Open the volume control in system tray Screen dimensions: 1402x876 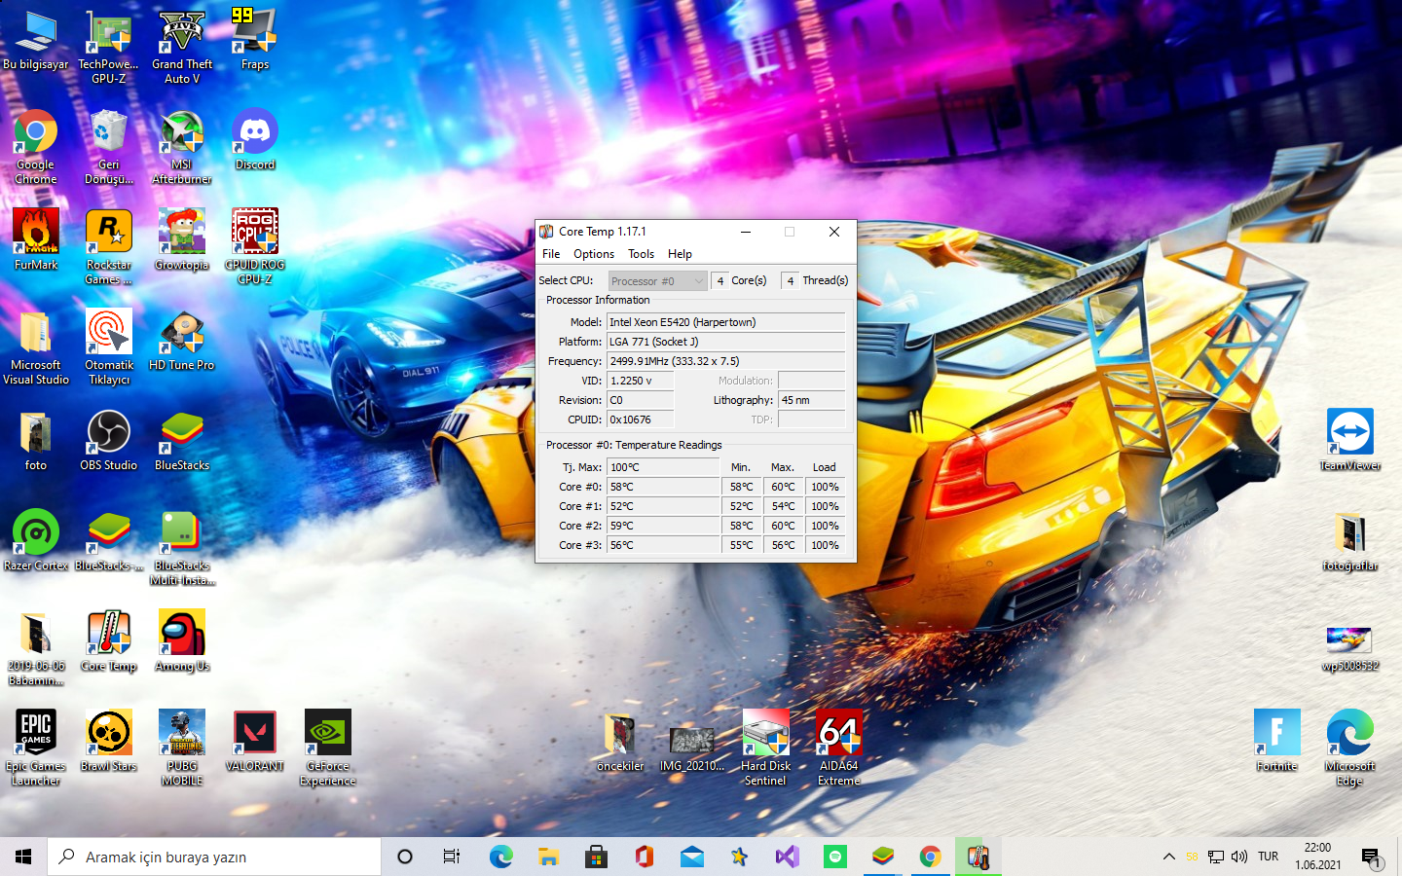1239,857
